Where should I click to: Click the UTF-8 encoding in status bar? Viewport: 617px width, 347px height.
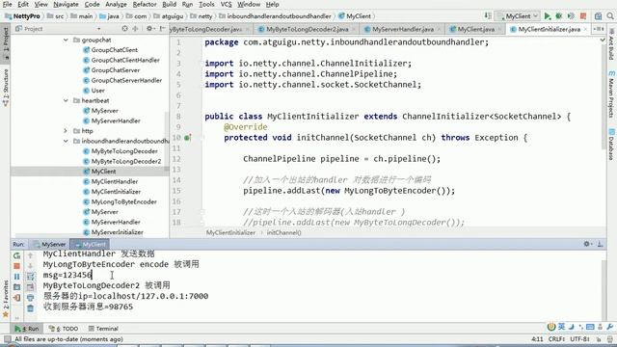579,339
